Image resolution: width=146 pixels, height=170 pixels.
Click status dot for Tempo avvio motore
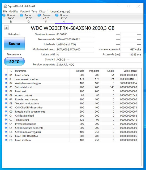click(6, 79)
